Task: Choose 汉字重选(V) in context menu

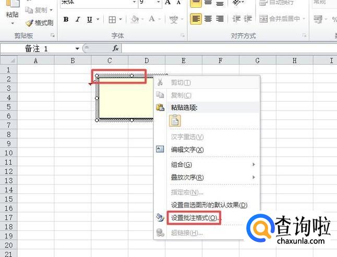Action: [x=207, y=137]
